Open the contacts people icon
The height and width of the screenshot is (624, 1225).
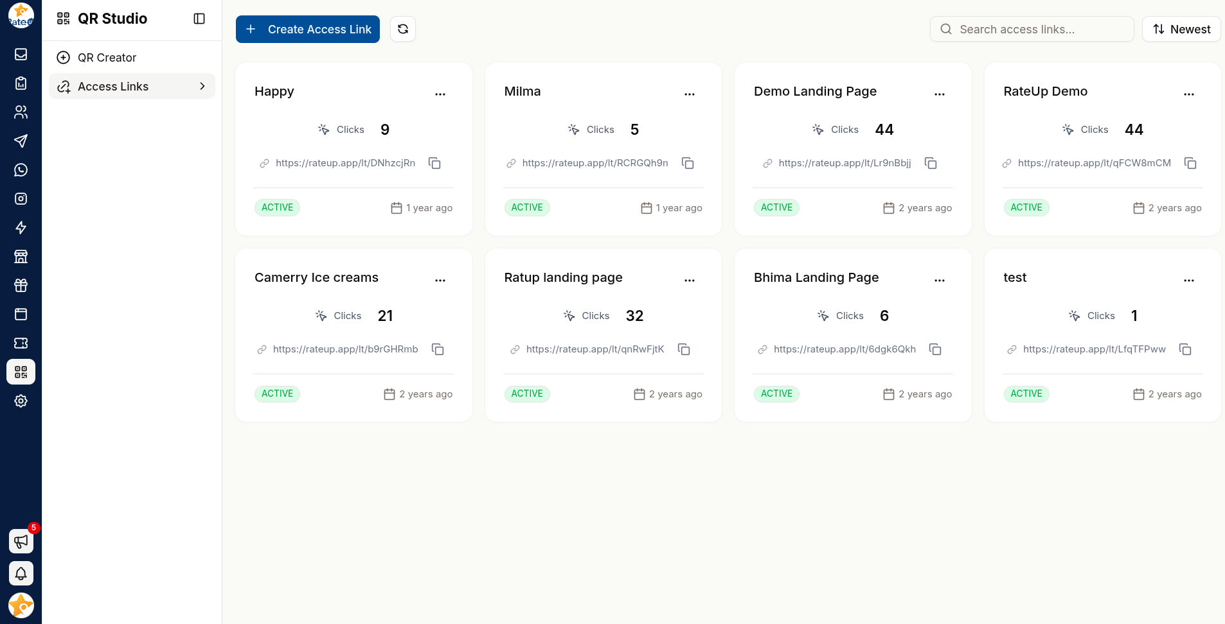point(21,112)
